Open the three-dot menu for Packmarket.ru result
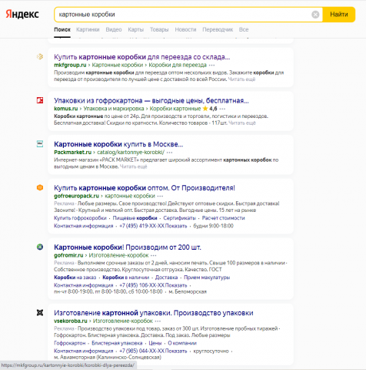Screen dimensions: 366x370 point(169,153)
